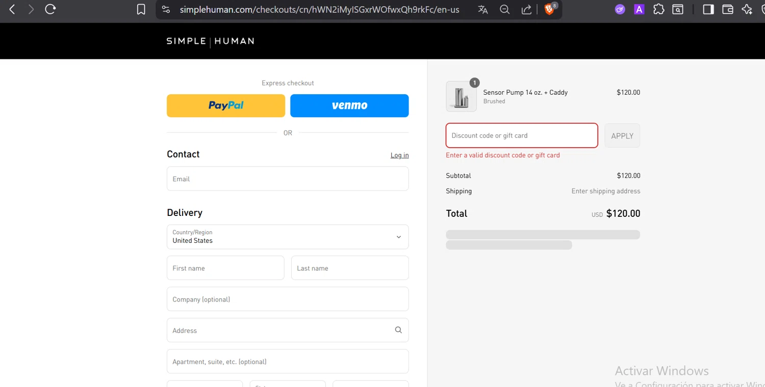765x387 pixels.
Task: Choose Venmo express checkout
Action: tap(349, 105)
